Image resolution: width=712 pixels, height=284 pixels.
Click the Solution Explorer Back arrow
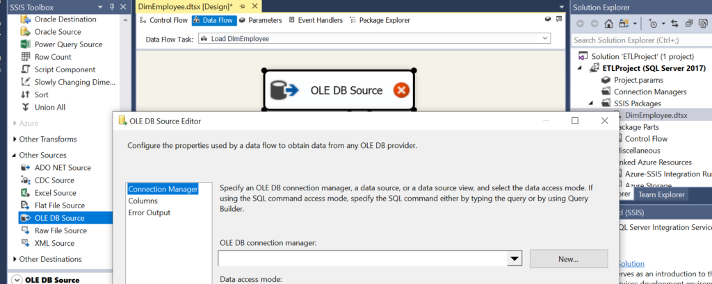[581, 23]
